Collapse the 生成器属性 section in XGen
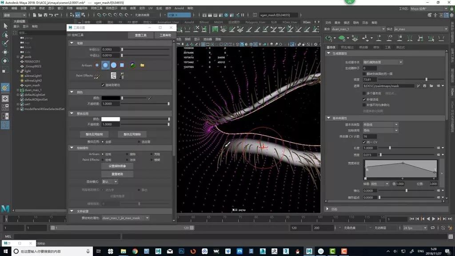Screen dimensions: 455x256 tap(328, 53)
